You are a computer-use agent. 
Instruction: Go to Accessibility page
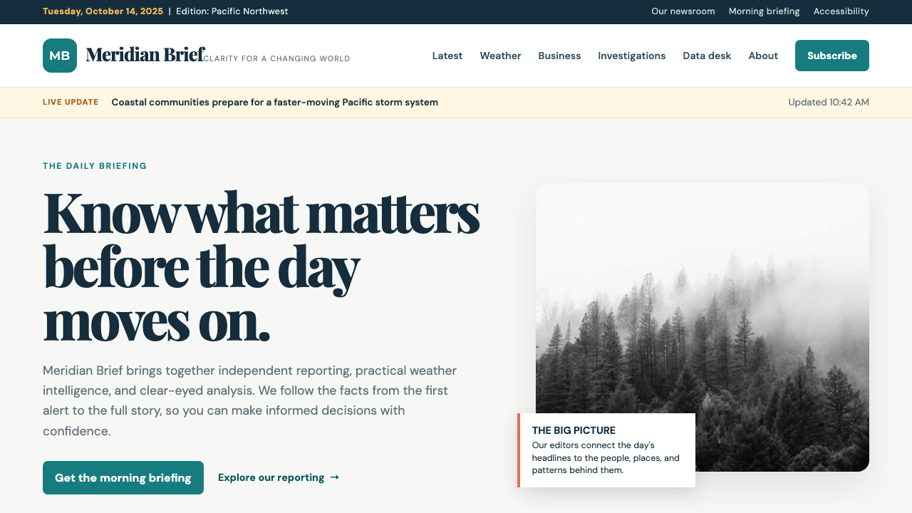point(841,11)
